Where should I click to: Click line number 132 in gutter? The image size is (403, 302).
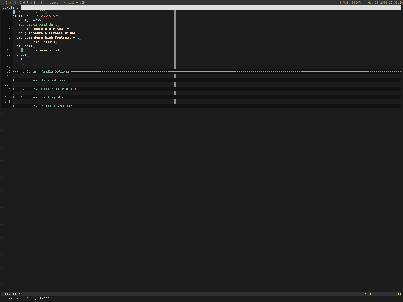pyautogui.click(x=8, y=93)
